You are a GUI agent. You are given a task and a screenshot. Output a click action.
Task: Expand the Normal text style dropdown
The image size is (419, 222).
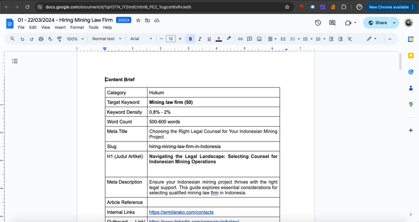106,39
